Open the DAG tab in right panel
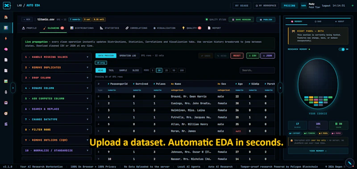This screenshot has width=357, height=169. (x=318, y=21)
